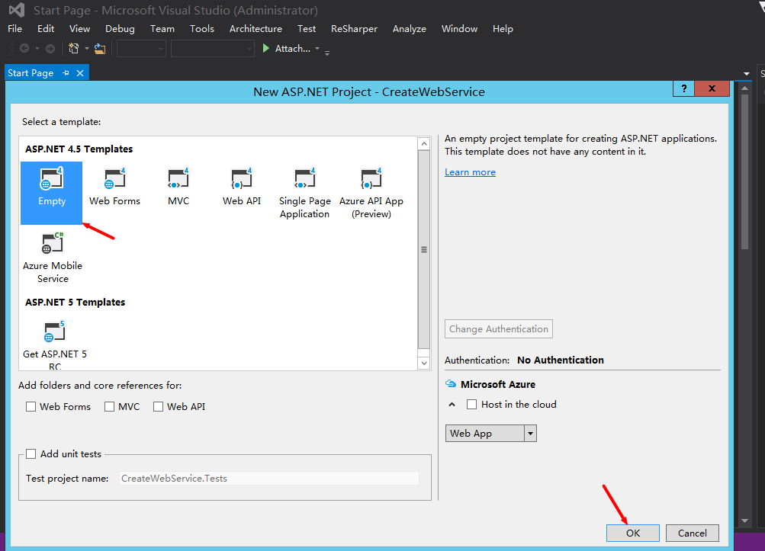
Task: Open the document tab list dropdown
Action: coord(747,74)
